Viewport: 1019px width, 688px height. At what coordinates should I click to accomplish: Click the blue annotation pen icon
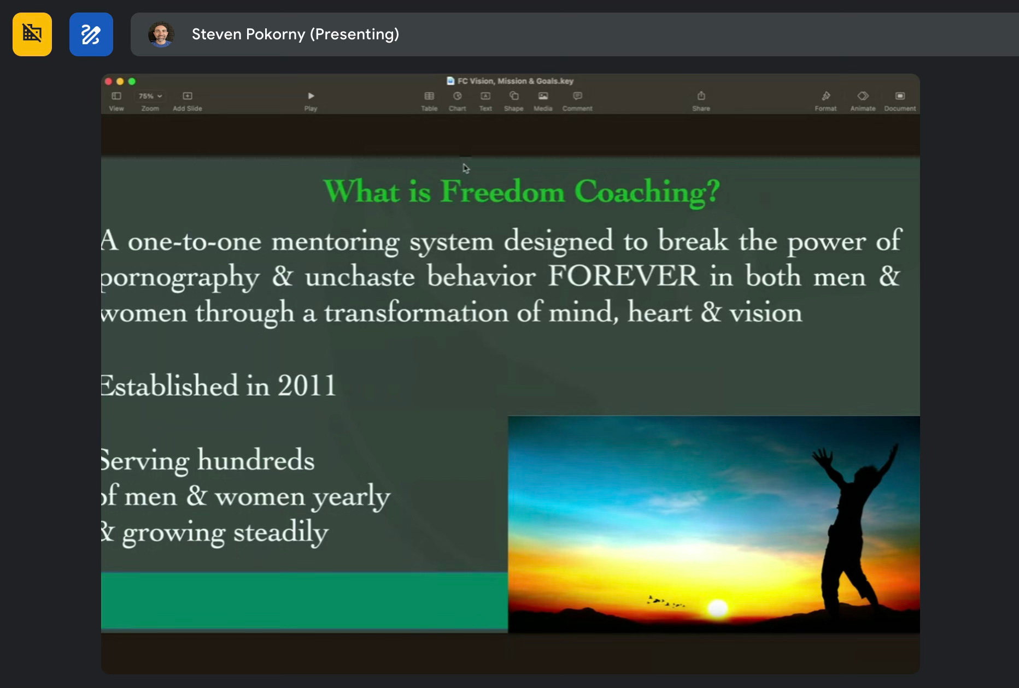(x=91, y=34)
